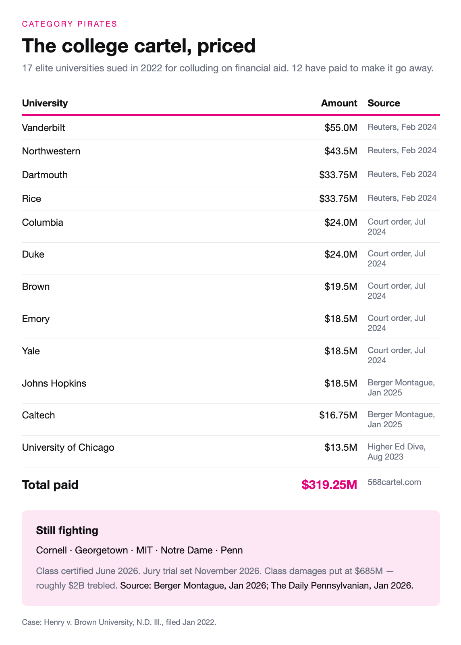Screen dimensions: 461x645
Task: Click Dartmouth's Reuters, Feb 2024 source
Action: pyautogui.click(x=402, y=174)
